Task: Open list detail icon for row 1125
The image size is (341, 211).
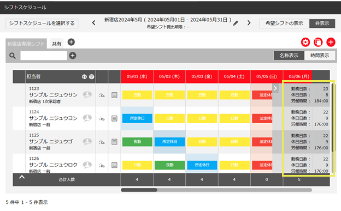Action: pos(114,142)
